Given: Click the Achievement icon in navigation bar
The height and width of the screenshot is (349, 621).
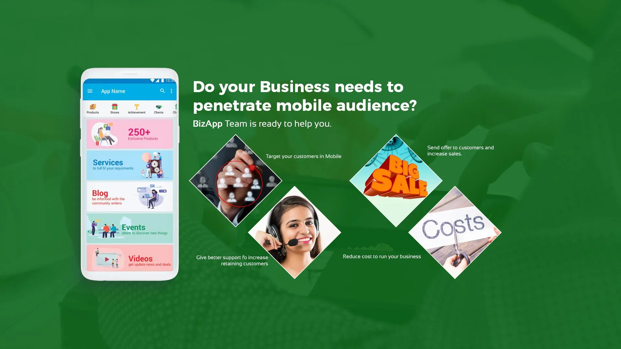Looking at the screenshot, I should 136,107.
